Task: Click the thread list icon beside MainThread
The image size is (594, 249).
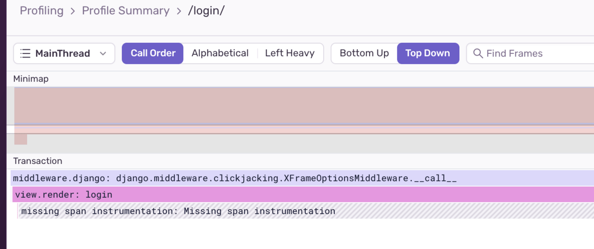Action: pyautogui.click(x=26, y=53)
